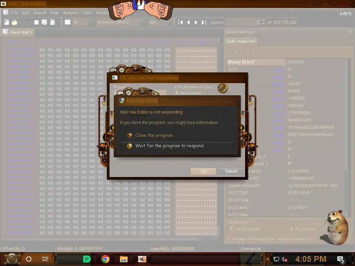Click the New file toolbar icon
This screenshot has width=355, height=266.
pyautogui.click(x=7, y=22)
